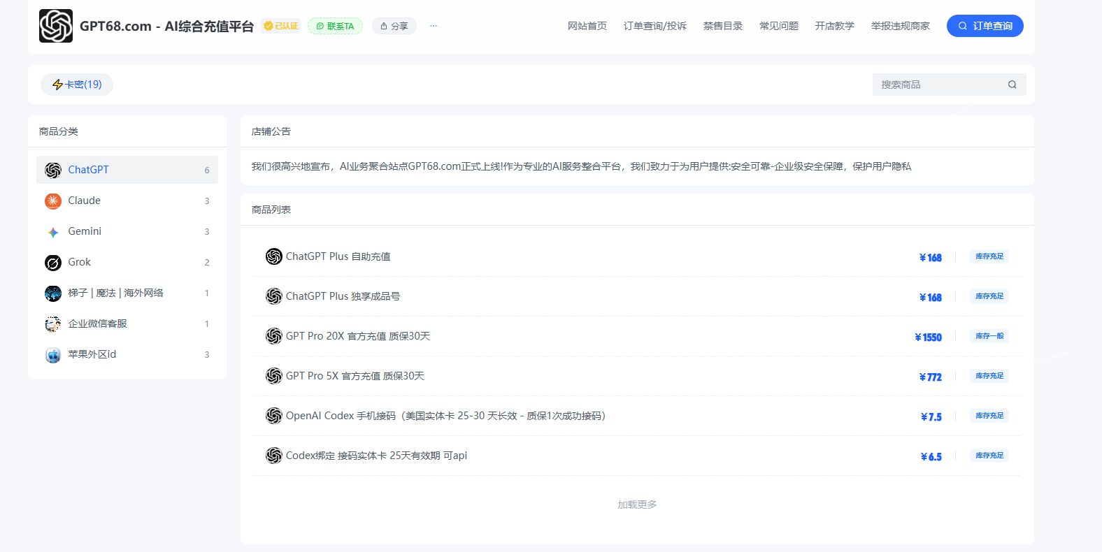Click the blue 订单查询 button
The height and width of the screenshot is (552, 1102).
coord(985,26)
